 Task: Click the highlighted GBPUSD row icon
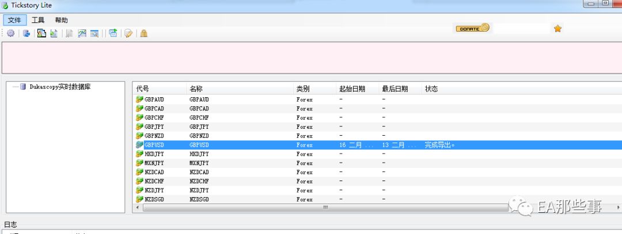point(139,145)
